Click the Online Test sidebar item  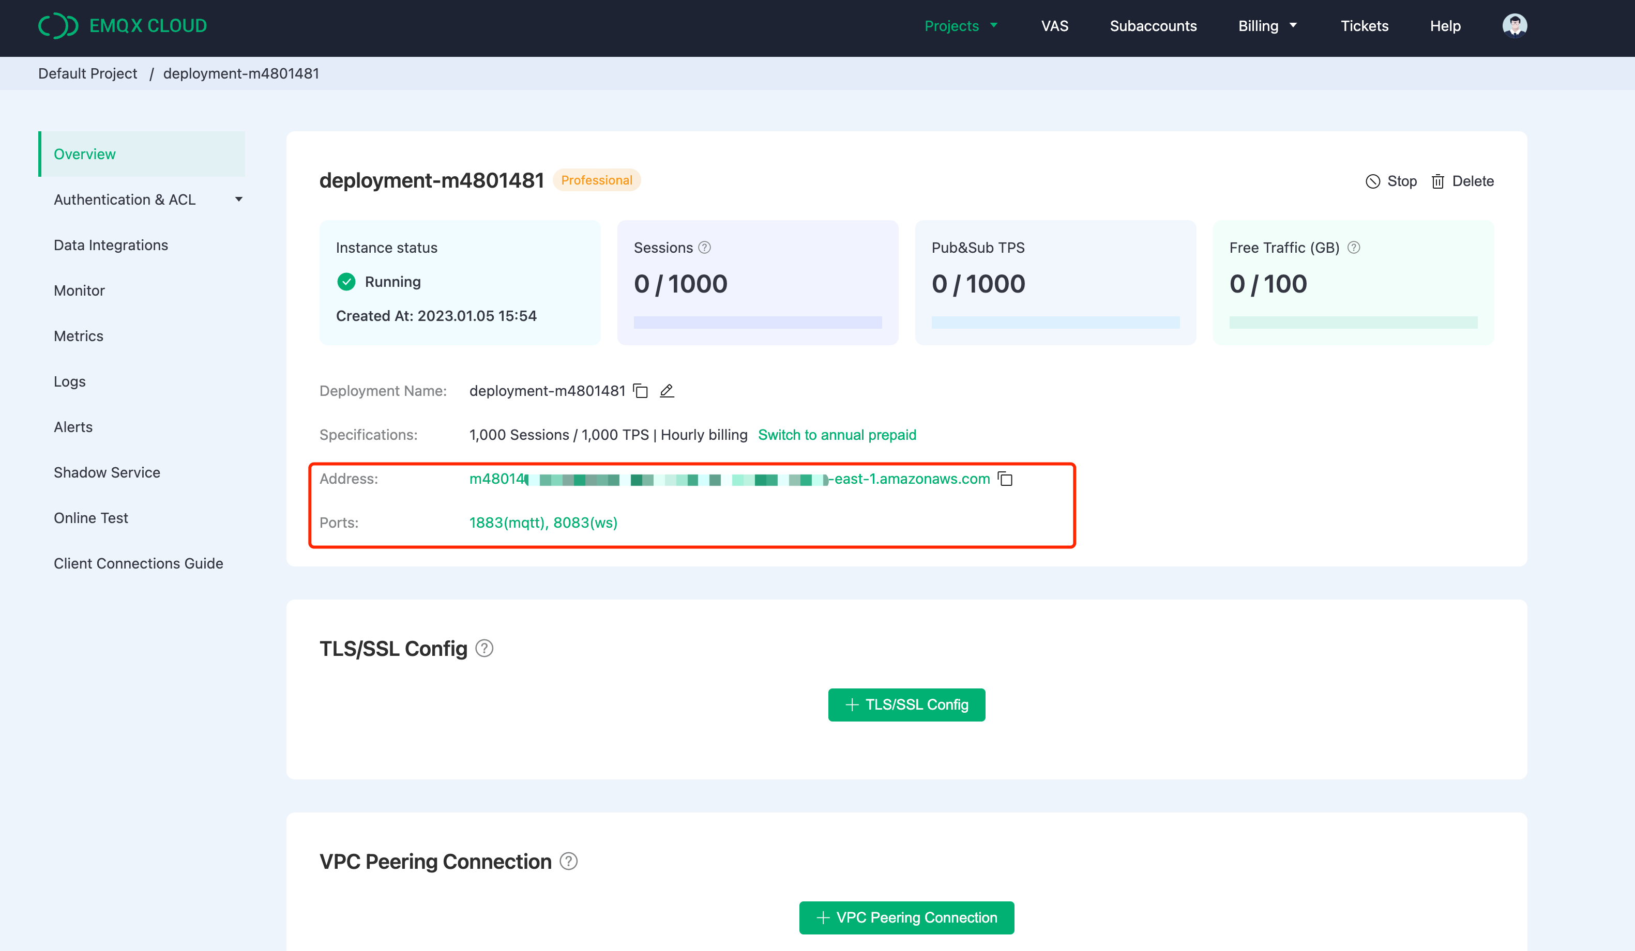(90, 517)
